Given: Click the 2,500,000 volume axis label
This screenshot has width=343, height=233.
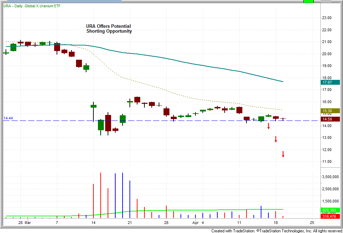Looking at the screenshot, I should tap(330, 189).
